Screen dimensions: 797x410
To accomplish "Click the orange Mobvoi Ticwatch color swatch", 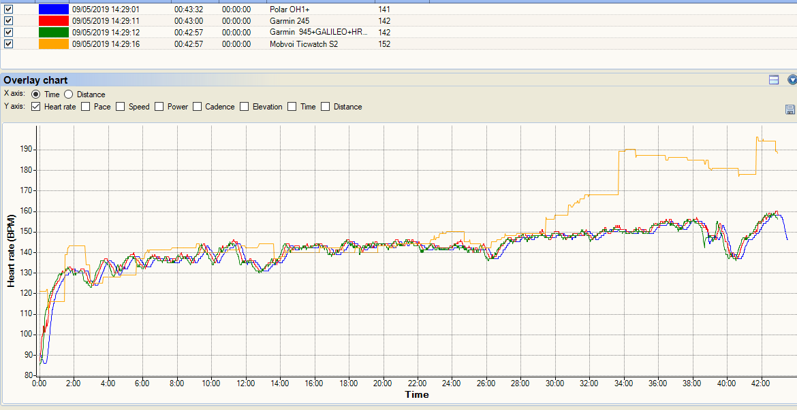I will pyautogui.click(x=53, y=44).
